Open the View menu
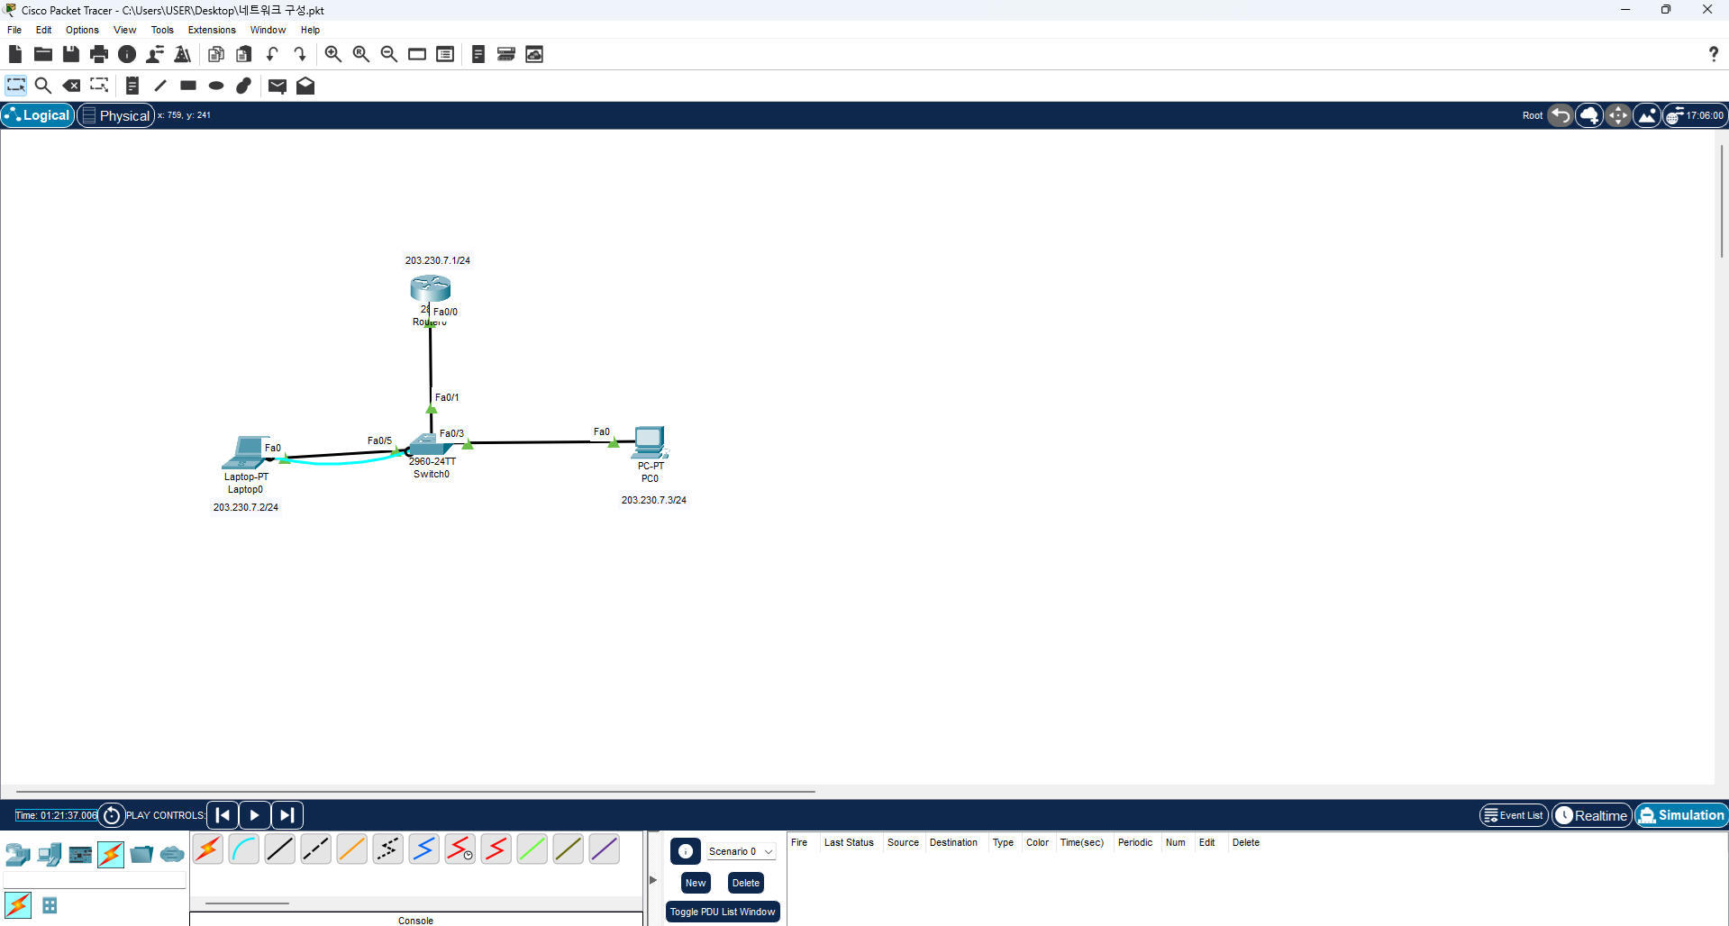 pos(124,30)
